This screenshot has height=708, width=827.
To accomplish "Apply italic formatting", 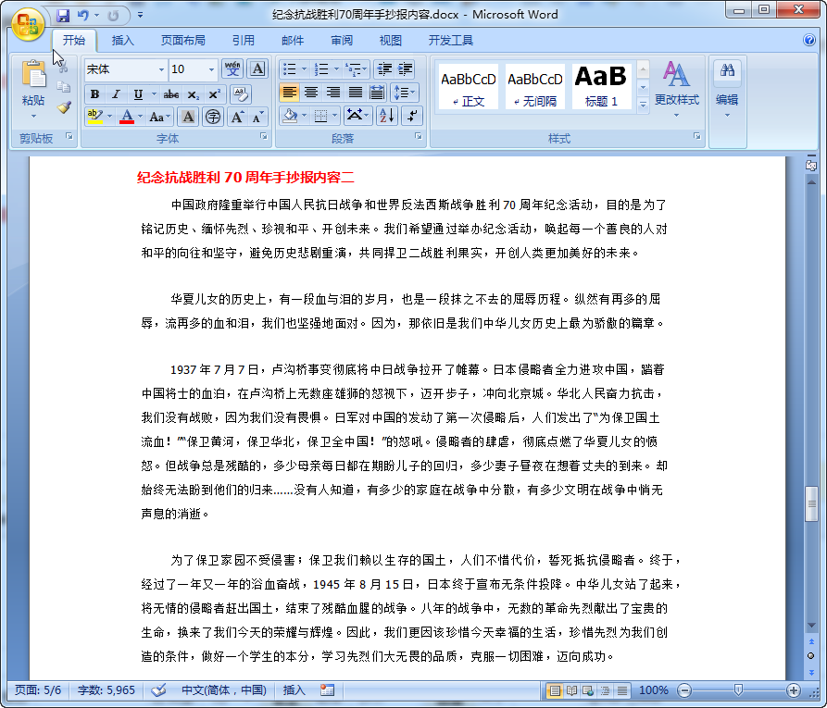I will [x=116, y=94].
